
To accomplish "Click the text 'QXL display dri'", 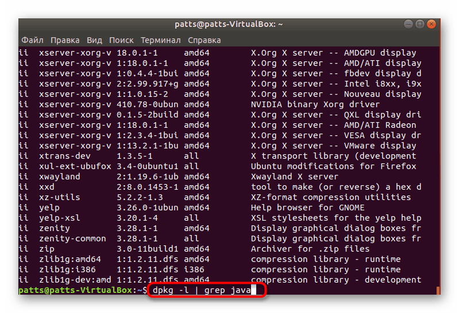I will click(x=383, y=115).
